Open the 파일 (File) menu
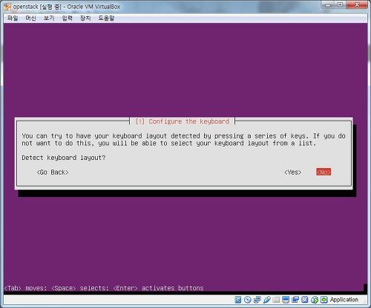 (x=13, y=18)
